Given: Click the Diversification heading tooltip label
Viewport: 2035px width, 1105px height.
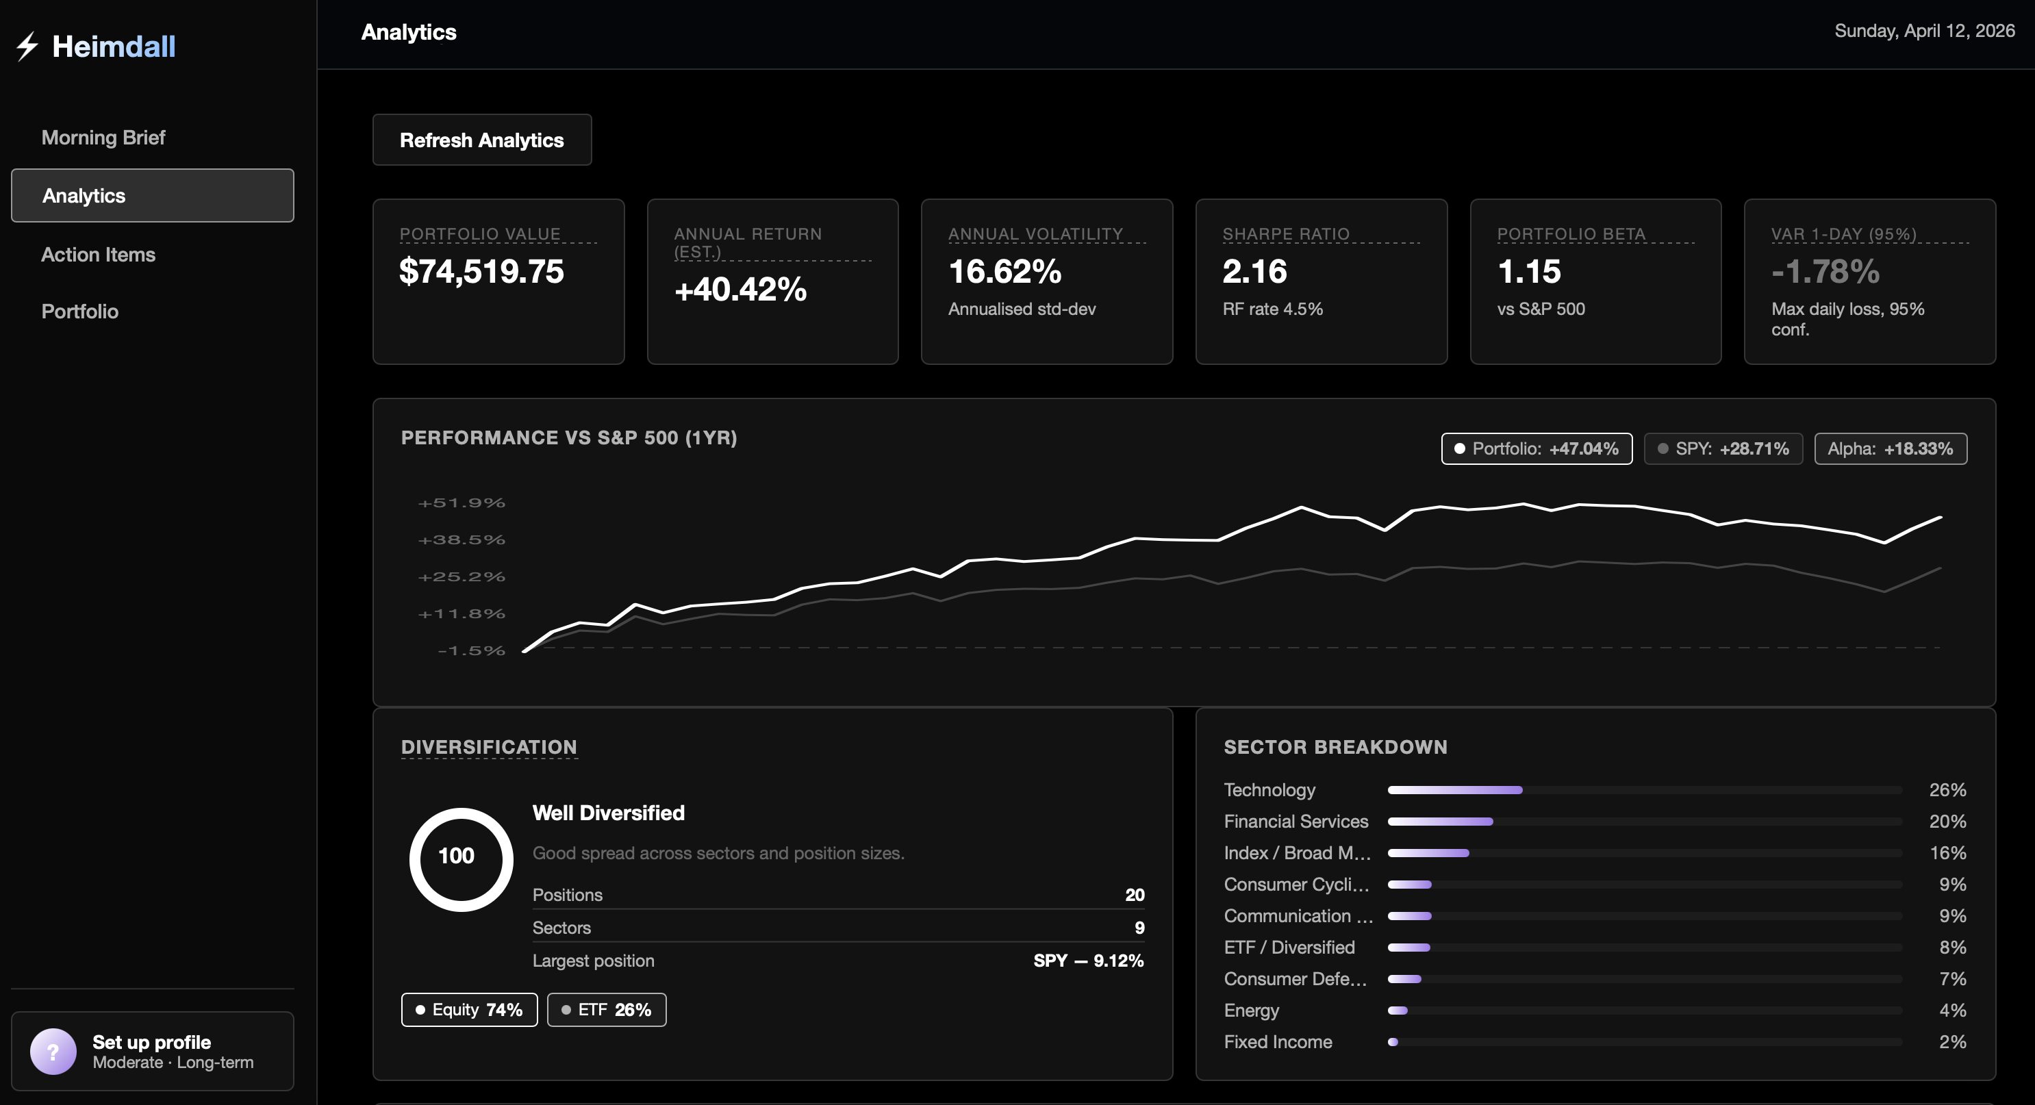Looking at the screenshot, I should pos(488,747).
